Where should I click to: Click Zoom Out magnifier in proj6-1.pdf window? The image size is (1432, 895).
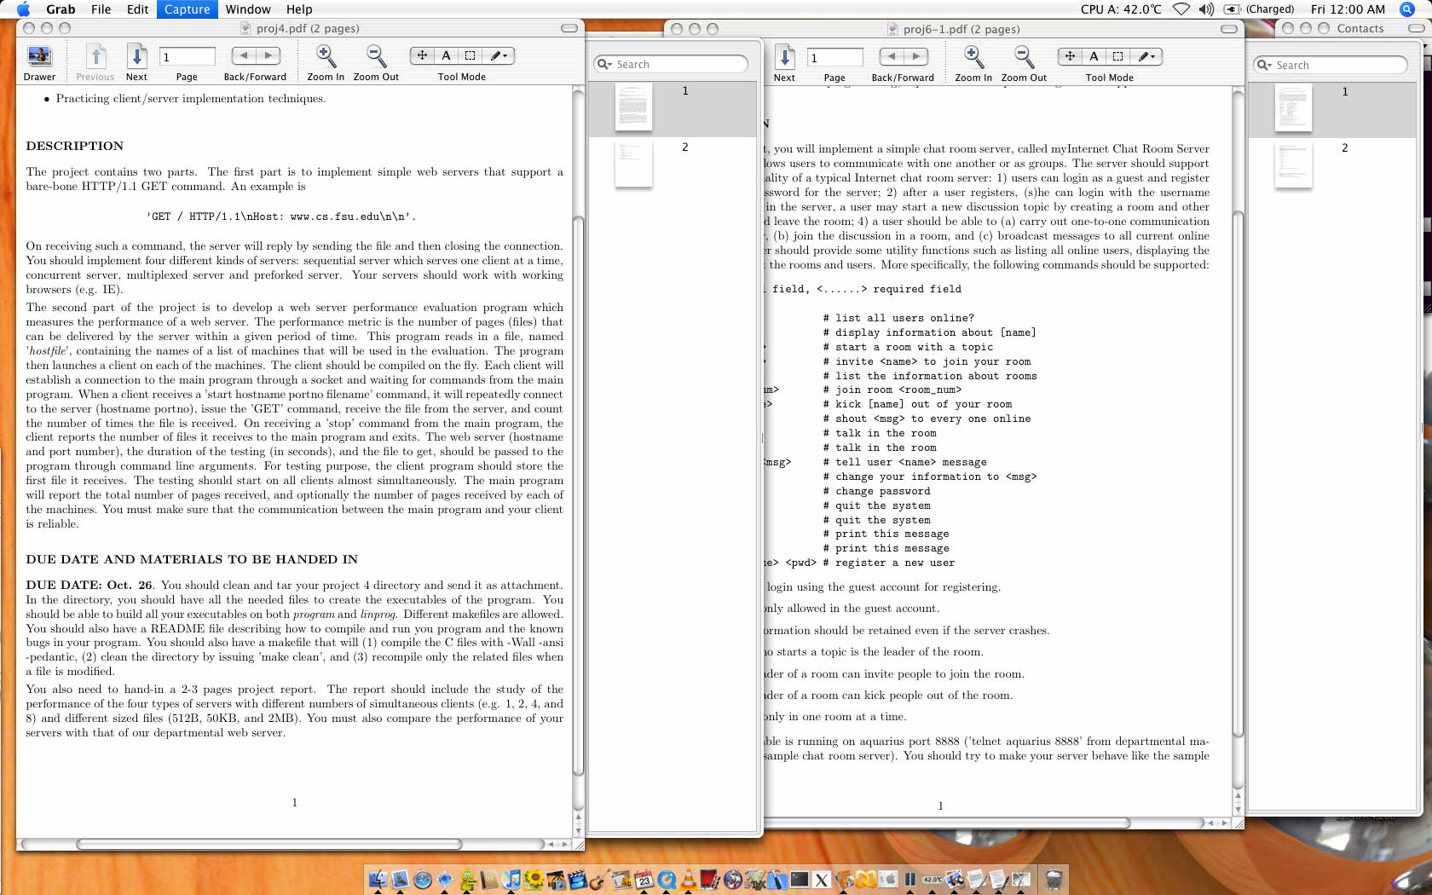tap(1024, 57)
